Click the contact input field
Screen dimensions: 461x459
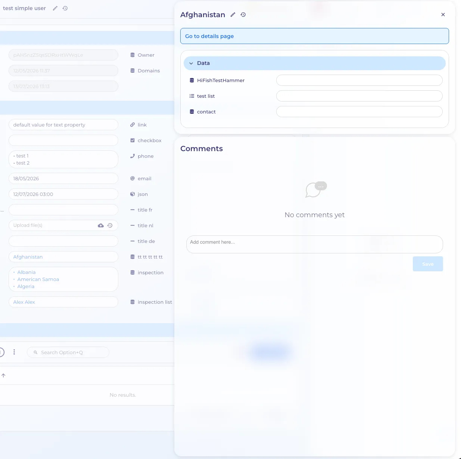point(359,112)
